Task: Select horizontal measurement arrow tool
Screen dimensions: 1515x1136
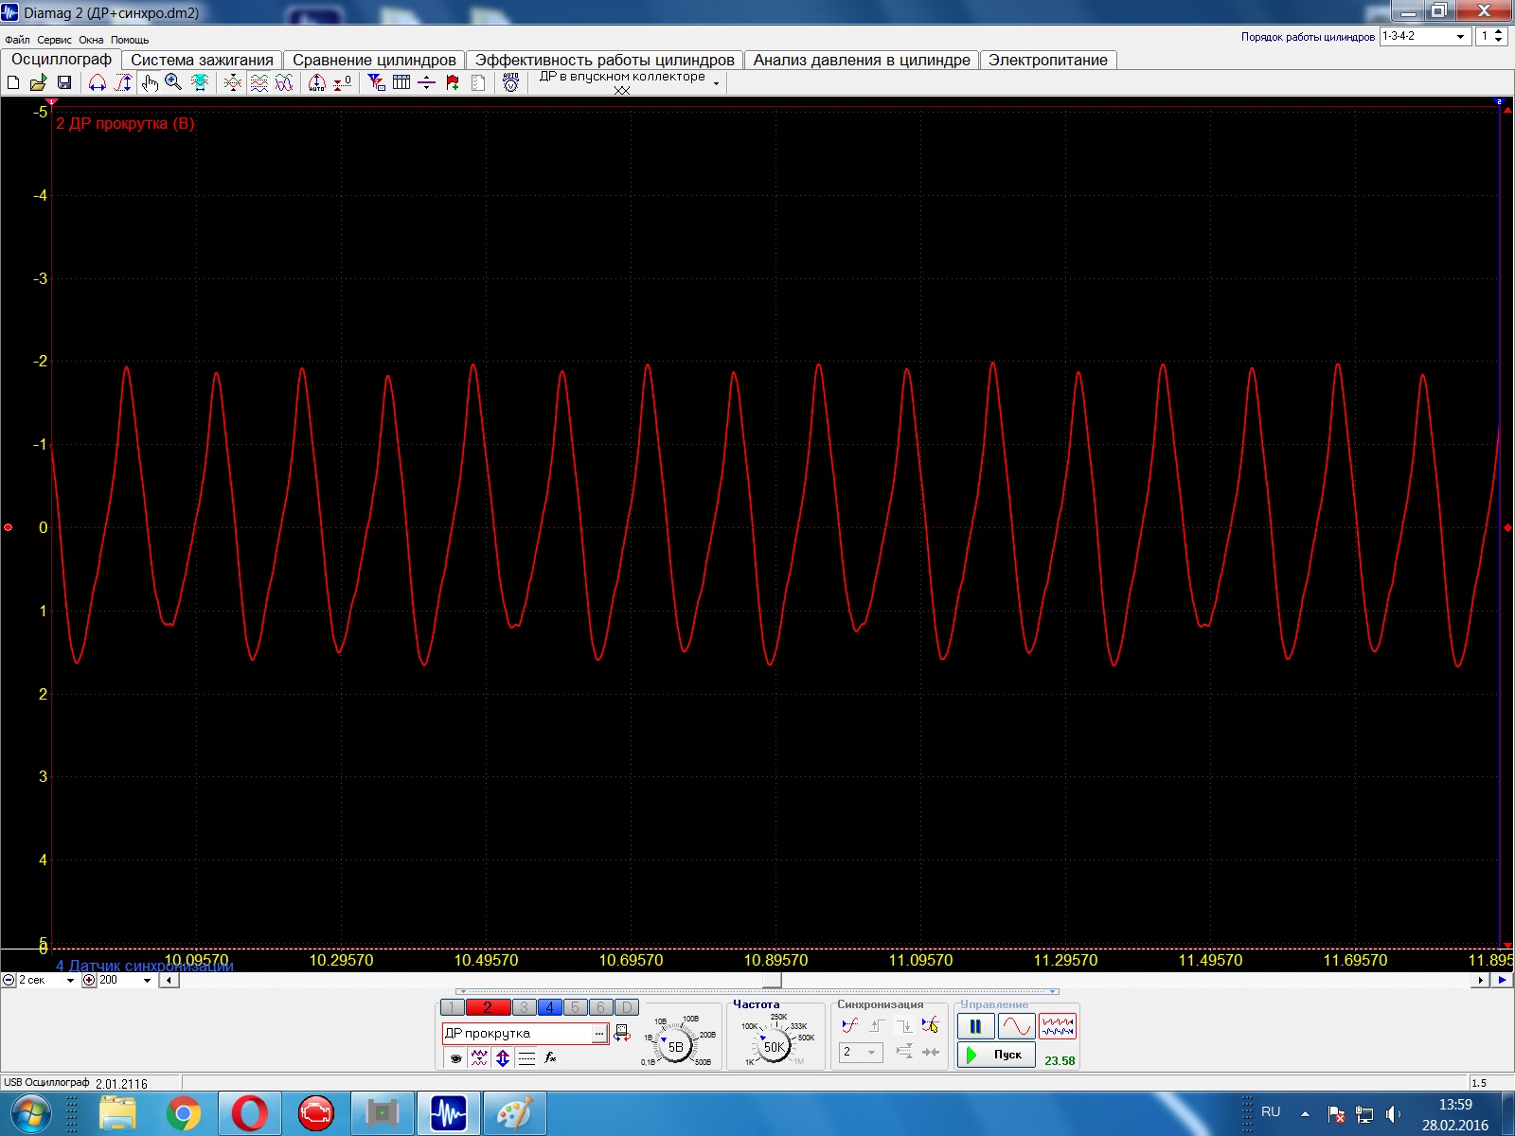Action: click(x=97, y=82)
